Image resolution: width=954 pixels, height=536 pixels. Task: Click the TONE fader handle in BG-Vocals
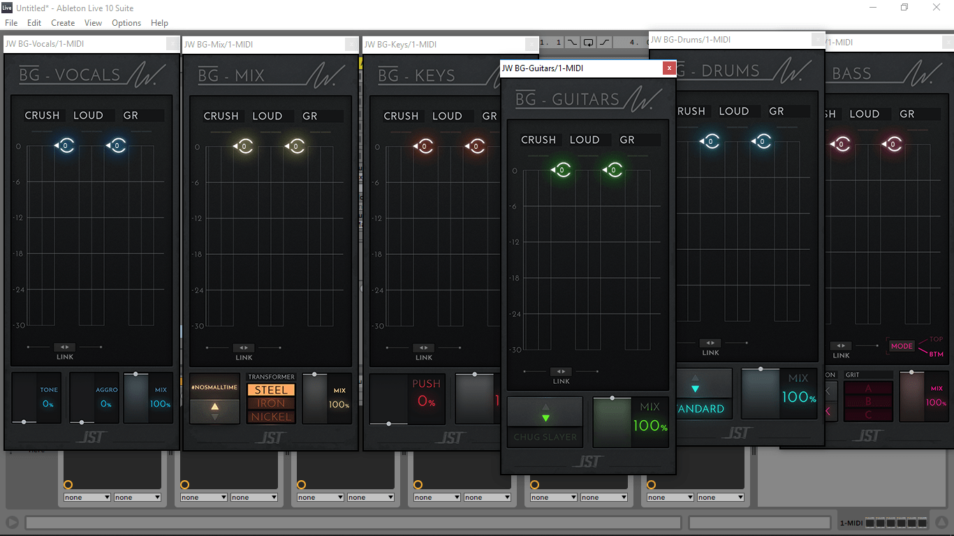click(x=24, y=422)
